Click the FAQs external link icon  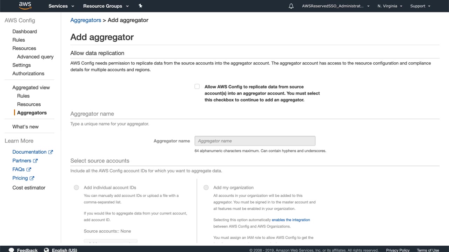[29, 169]
